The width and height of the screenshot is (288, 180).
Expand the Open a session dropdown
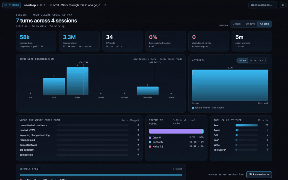pyautogui.click(x=262, y=5)
